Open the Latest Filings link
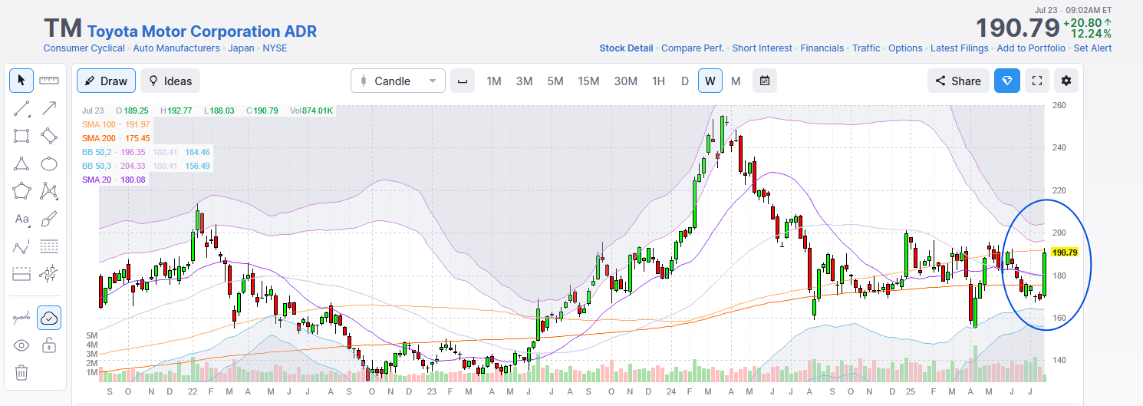 960,48
